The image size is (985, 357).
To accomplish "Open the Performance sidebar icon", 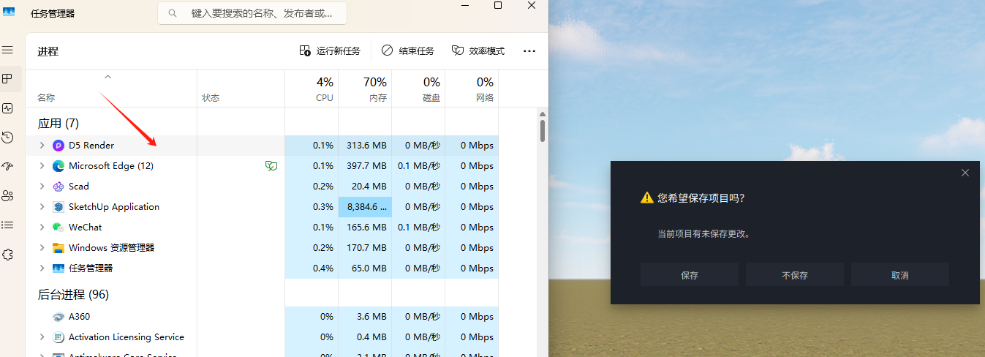I will (x=8, y=108).
